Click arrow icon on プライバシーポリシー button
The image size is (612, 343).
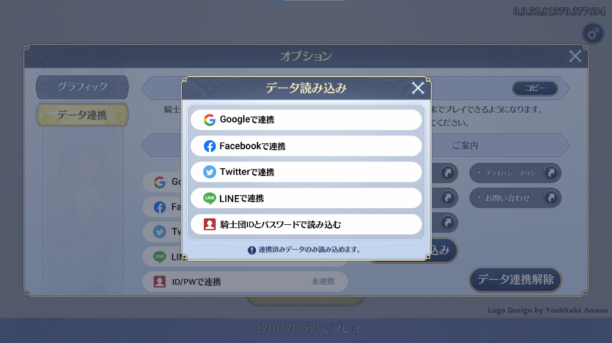(x=551, y=172)
